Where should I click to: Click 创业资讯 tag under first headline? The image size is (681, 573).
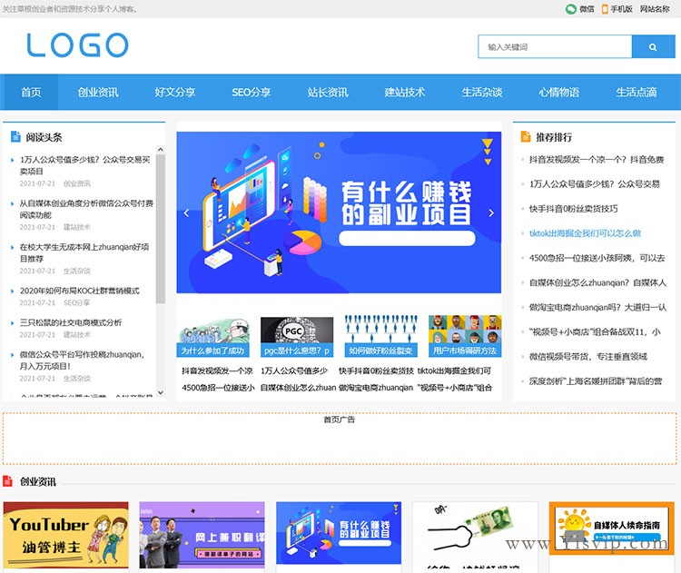pos(77,183)
